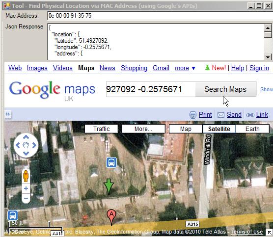Click inside the Json Response text box
Viewport: 273px width, 237px height.
[x=156, y=42]
